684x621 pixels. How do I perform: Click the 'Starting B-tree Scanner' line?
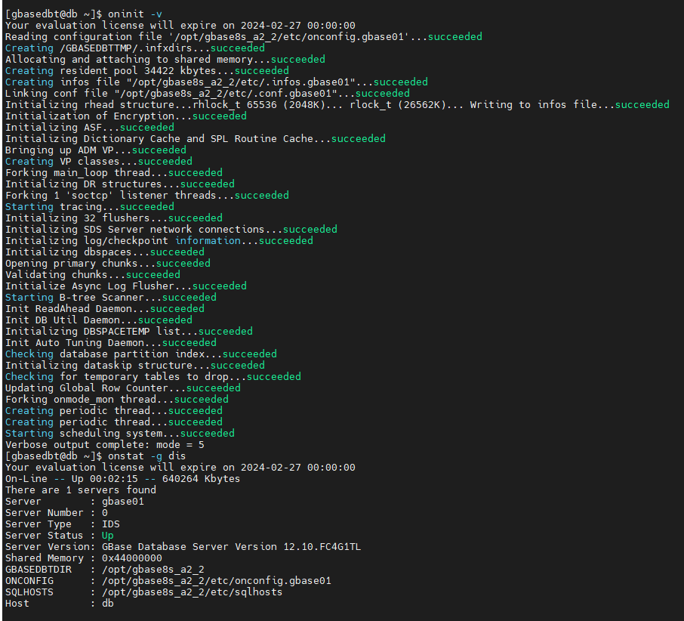tap(83, 297)
